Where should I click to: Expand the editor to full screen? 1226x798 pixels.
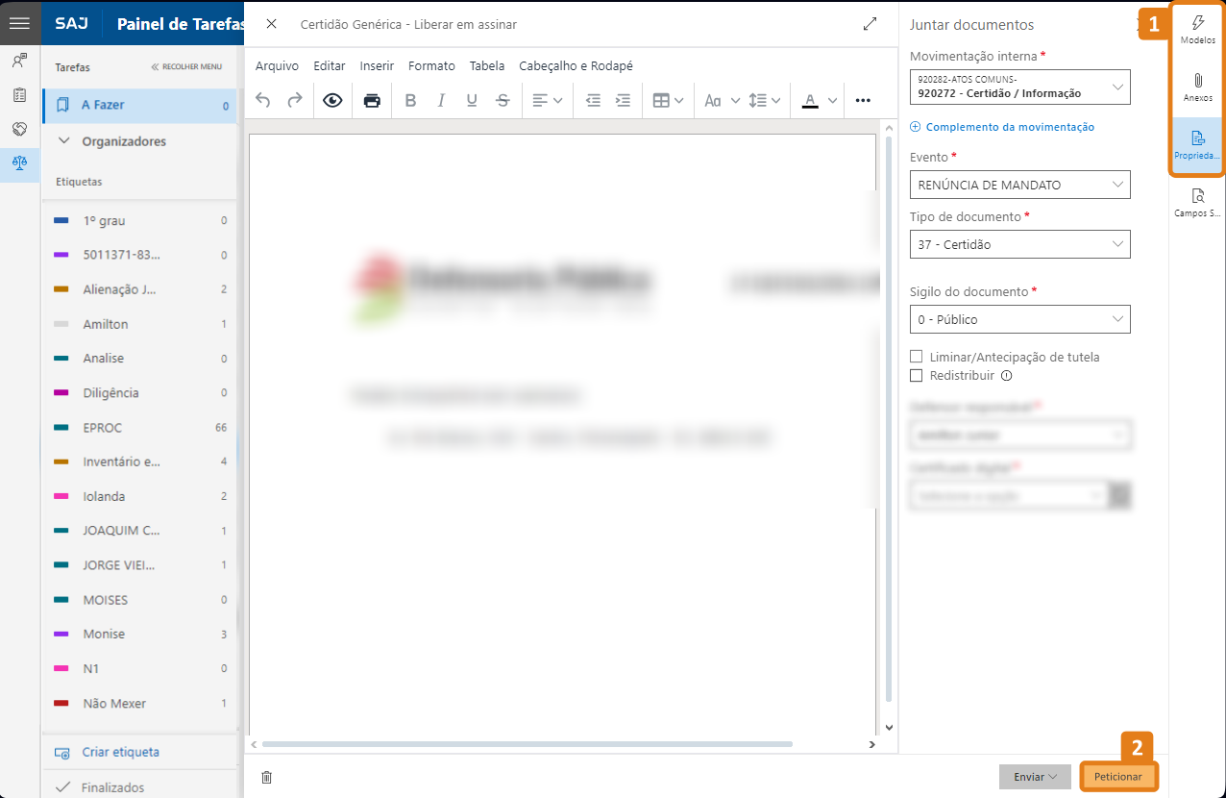pos(870,24)
